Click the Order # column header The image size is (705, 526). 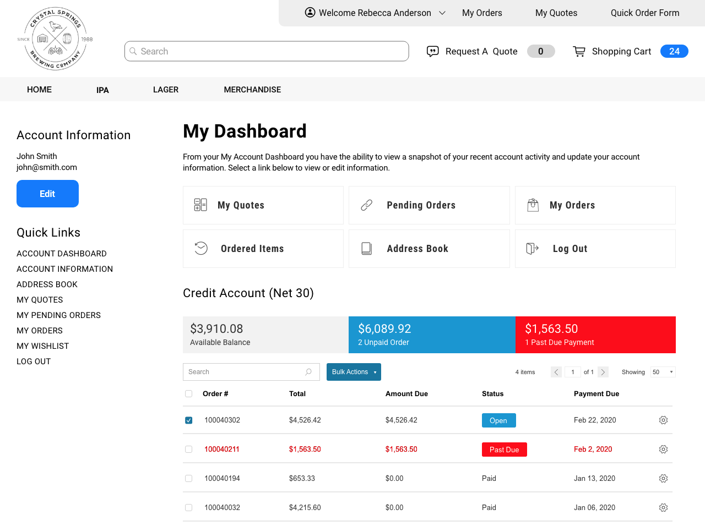215,394
